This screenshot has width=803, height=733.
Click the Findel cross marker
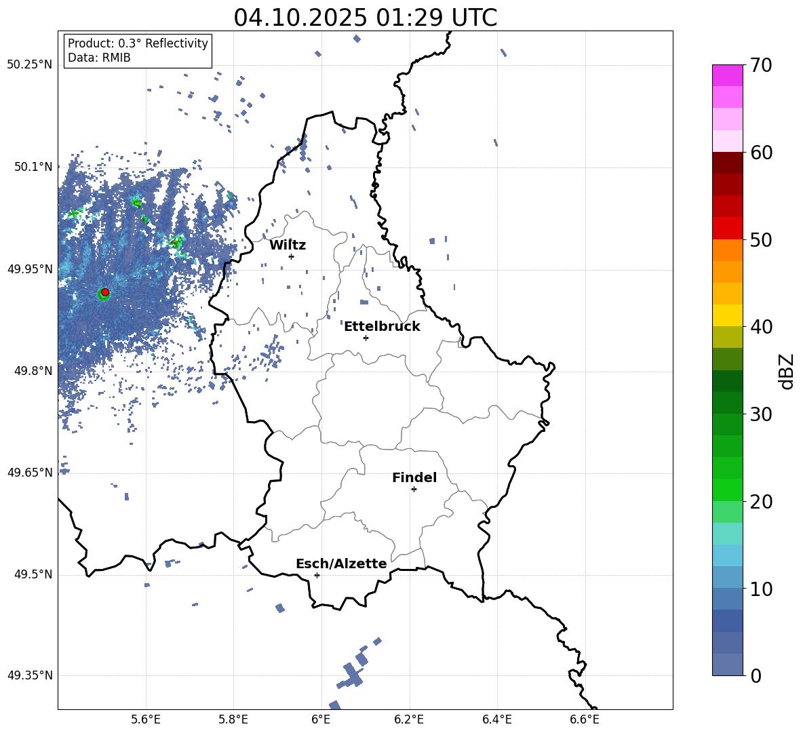coord(414,490)
